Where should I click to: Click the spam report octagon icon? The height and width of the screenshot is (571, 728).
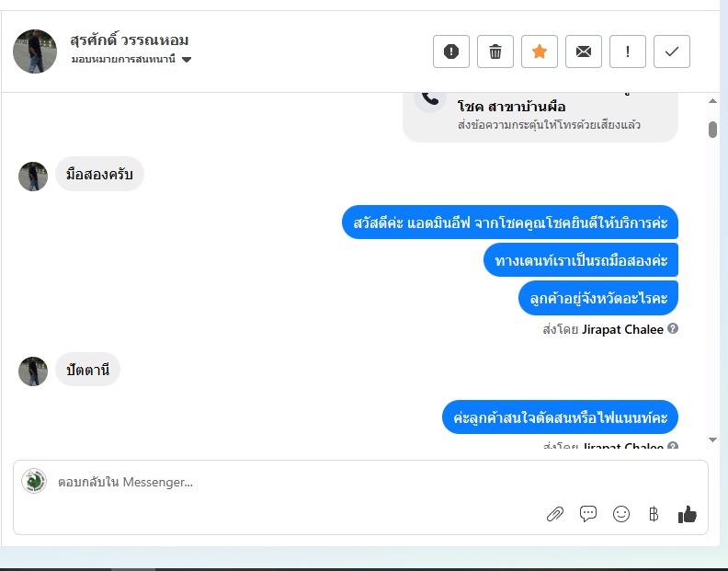[x=450, y=51]
